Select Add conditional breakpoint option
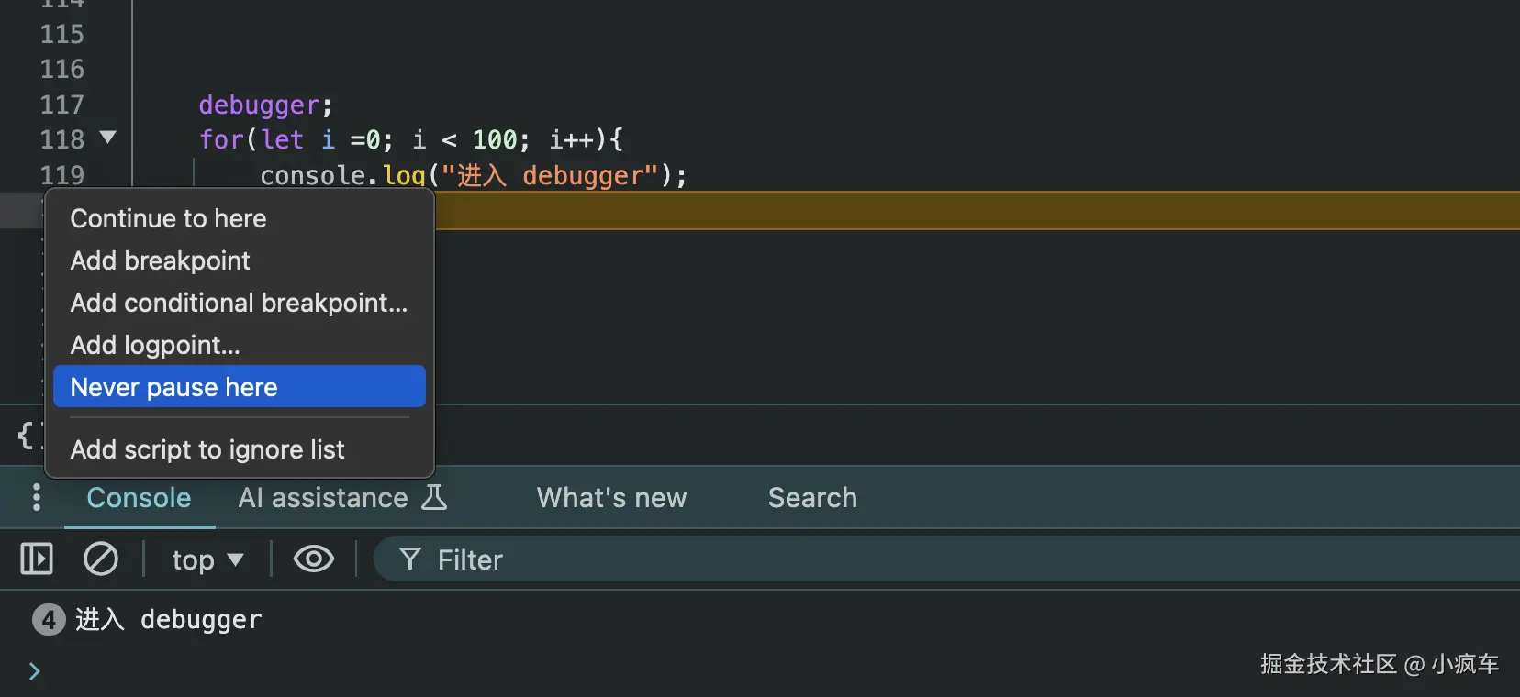This screenshot has height=697, width=1520. (x=239, y=303)
